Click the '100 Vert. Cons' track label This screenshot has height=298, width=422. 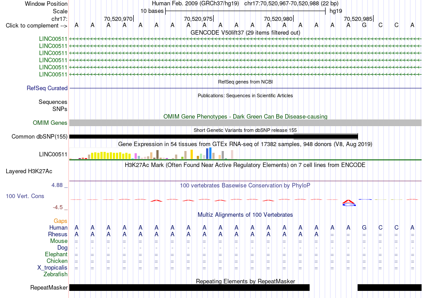tap(25, 196)
